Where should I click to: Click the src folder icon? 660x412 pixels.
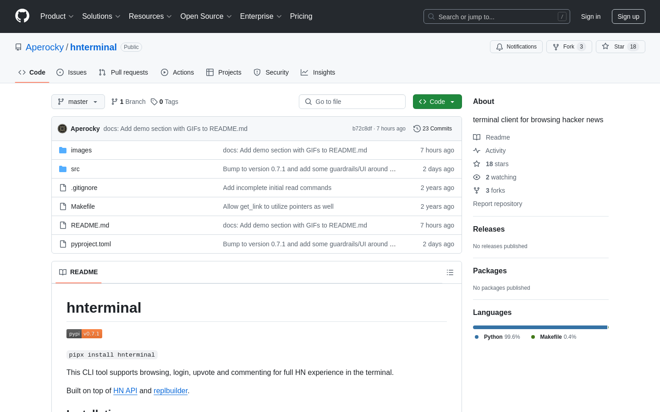pos(63,169)
